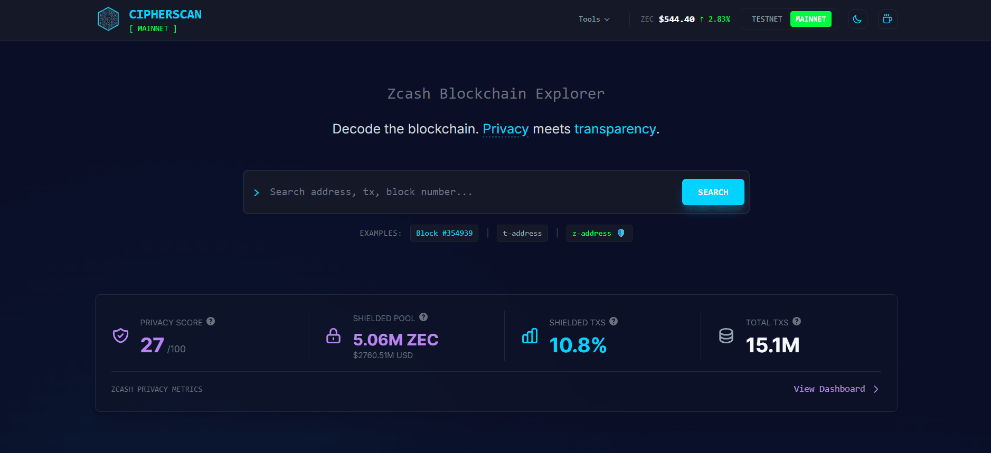Toggle dark mode with the moon icon
The image size is (991, 453).
pos(857,20)
